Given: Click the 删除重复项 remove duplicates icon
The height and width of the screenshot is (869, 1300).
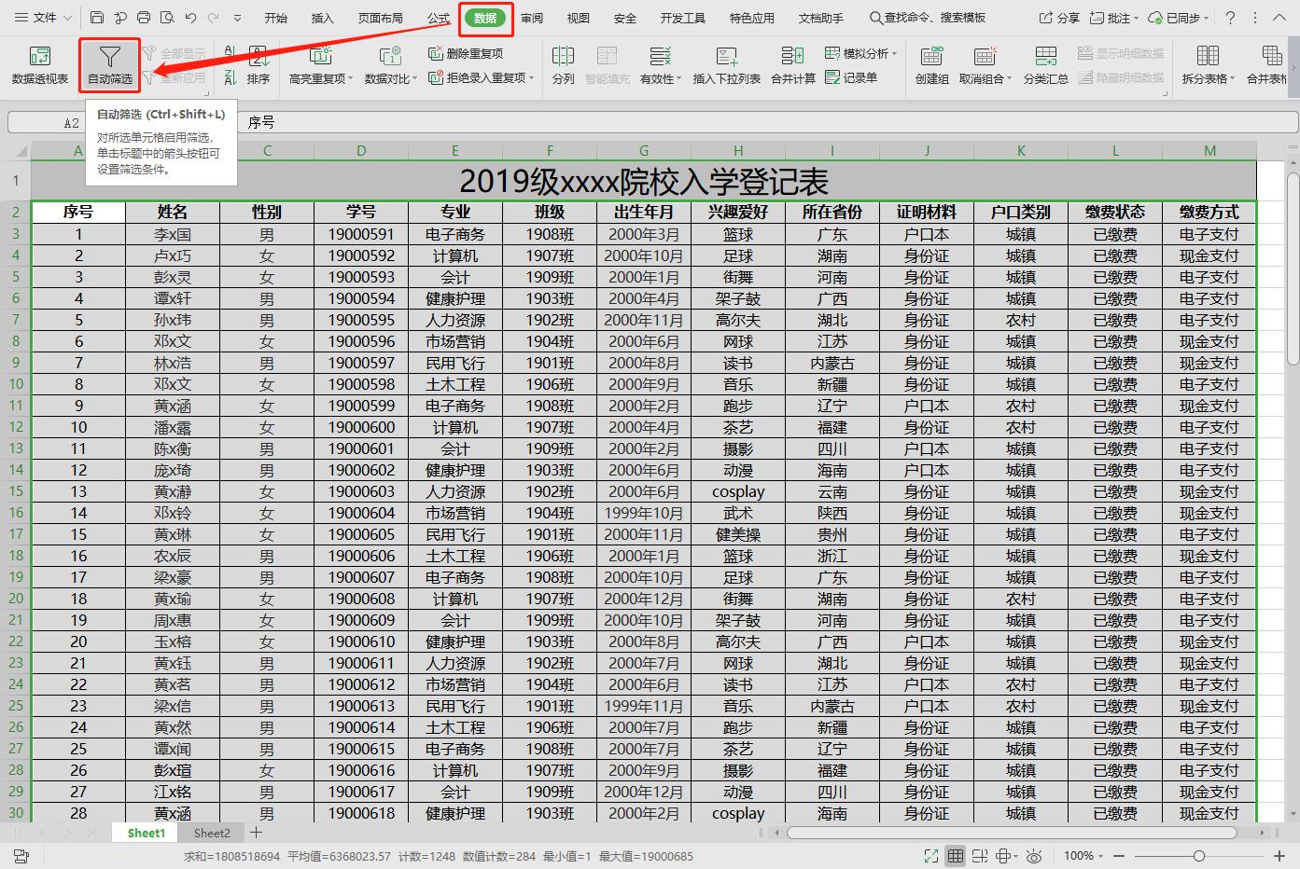Looking at the screenshot, I should pos(467,54).
